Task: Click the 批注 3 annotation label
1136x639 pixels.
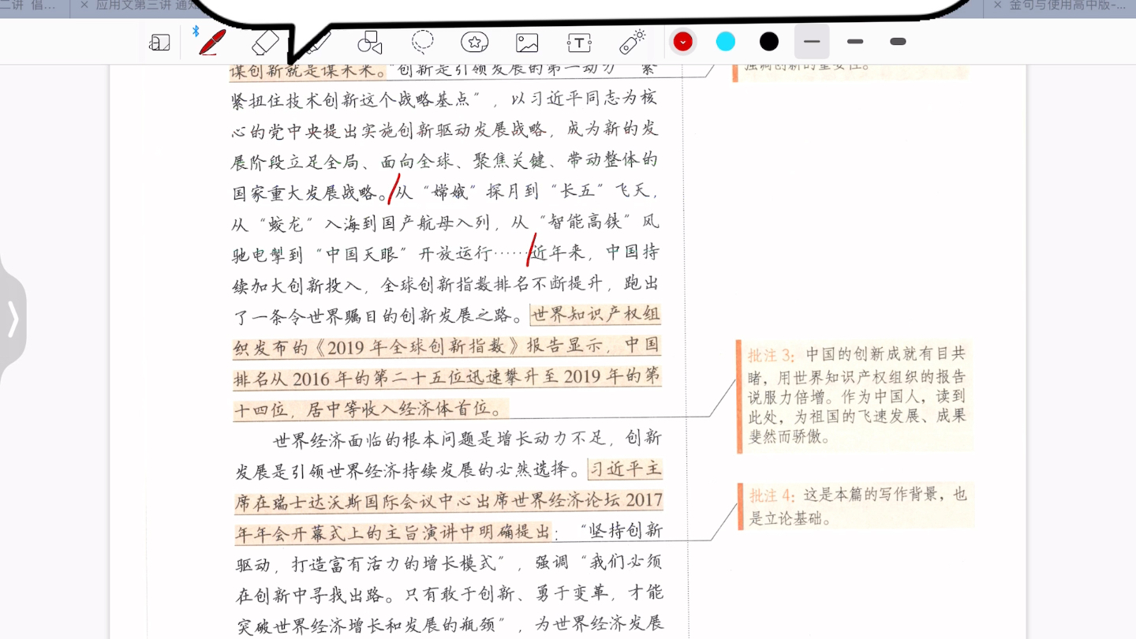Action: (x=772, y=355)
